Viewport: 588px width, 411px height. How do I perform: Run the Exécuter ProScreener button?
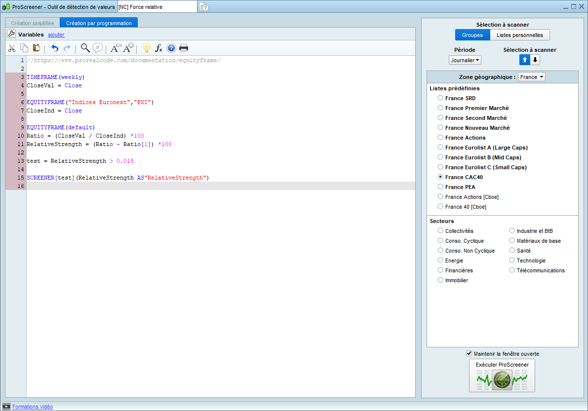[x=502, y=376]
